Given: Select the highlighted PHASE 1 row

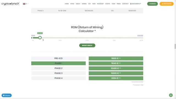Looking at the screenshot, I should (x=59, y=63).
